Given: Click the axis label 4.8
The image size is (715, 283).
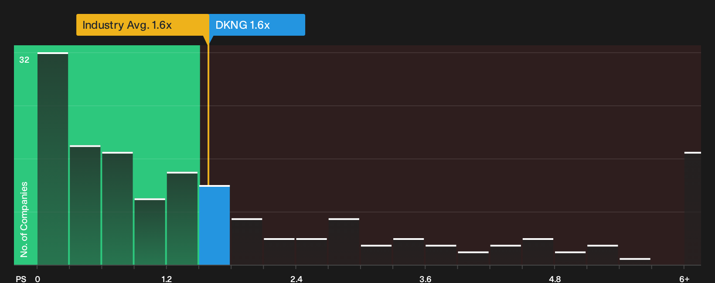Looking at the screenshot, I should click(555, 279).
